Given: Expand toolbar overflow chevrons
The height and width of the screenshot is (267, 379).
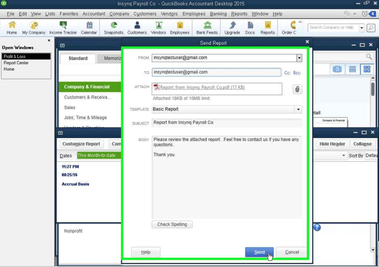Looking at the screenshot, I should tap(300, 22).
